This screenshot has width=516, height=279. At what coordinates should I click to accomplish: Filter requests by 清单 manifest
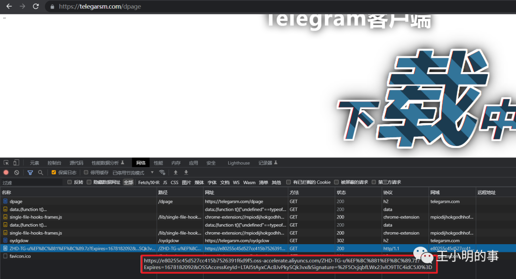(x=263, y=182)
